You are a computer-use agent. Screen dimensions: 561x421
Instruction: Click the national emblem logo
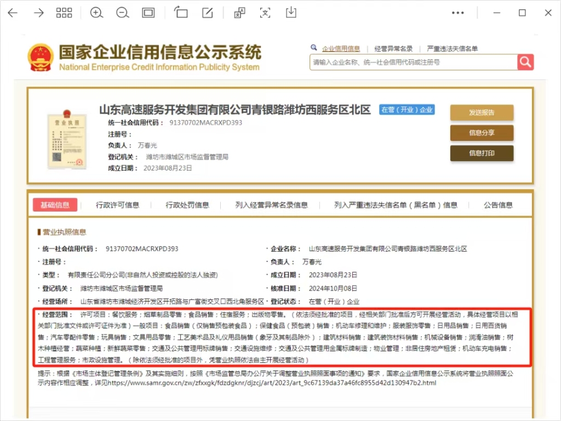(x=41, y=57)
